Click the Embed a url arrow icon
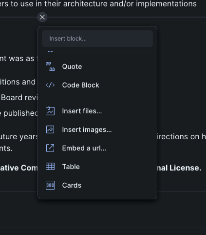206x235 pixels. click(x=50, y=148)
